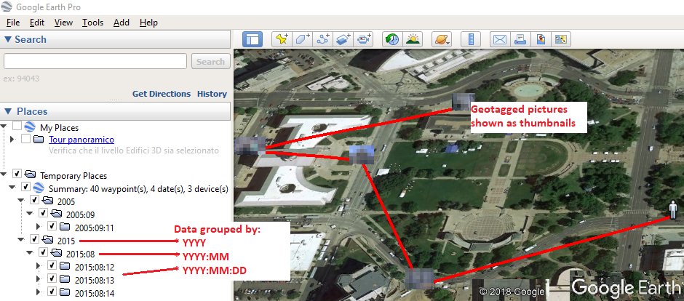This screenshot has width=684, height=301.
Task: Uncheck the Temporary Places checkbox
Action: (x=17, y=174)
